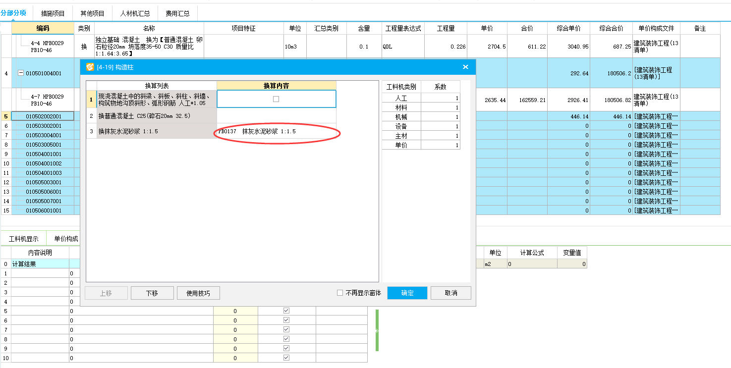Click the 计算公式 column header
Image resolution: width=731 pixels, height=368 pixels.
[x=532, y=253]
